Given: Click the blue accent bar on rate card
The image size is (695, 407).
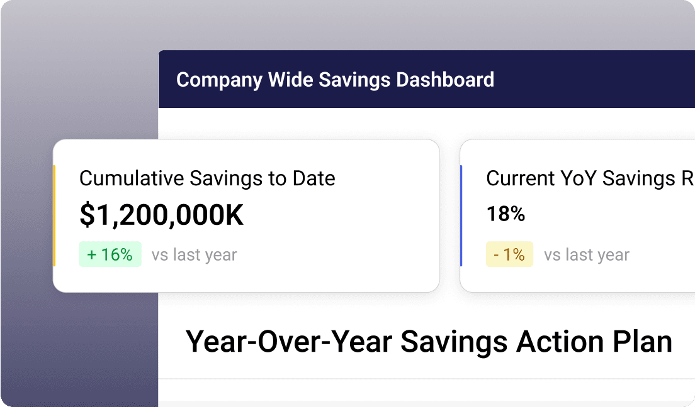Looking at the screenshot, I should [463, 215].
